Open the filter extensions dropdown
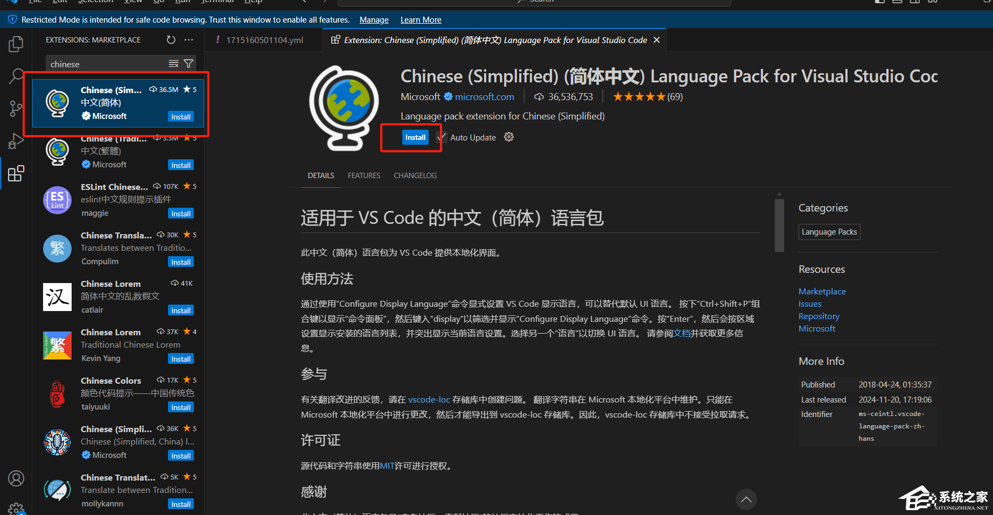The height and width of the screenshot is (515, 993). (188, 64)
